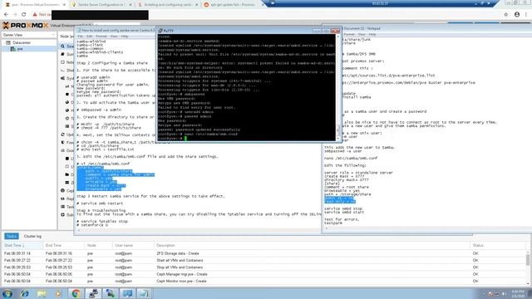Close the Samba Server Configuration tab
The image size is (532, 299).
pos(131,5)
